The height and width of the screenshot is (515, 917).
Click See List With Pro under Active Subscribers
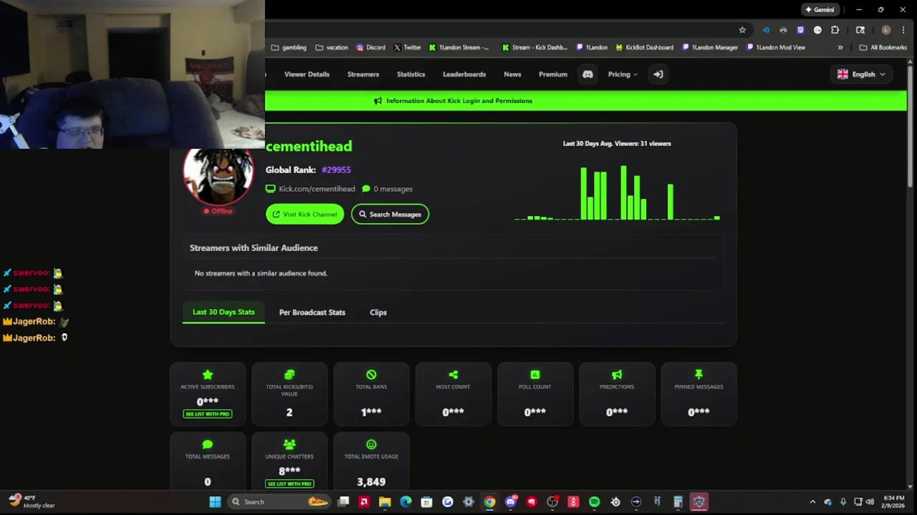(207, 414)
